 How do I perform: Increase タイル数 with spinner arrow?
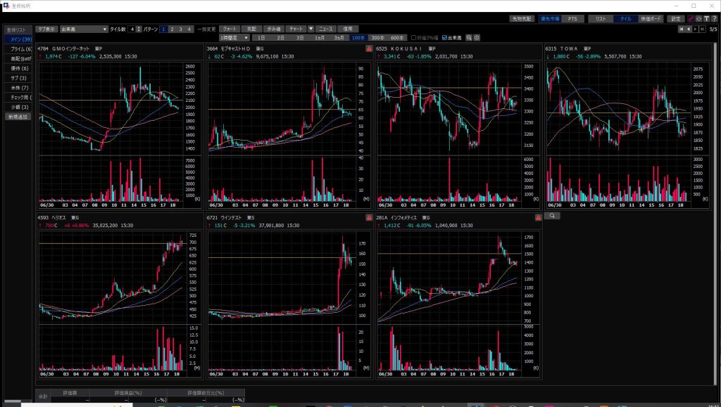139,27
